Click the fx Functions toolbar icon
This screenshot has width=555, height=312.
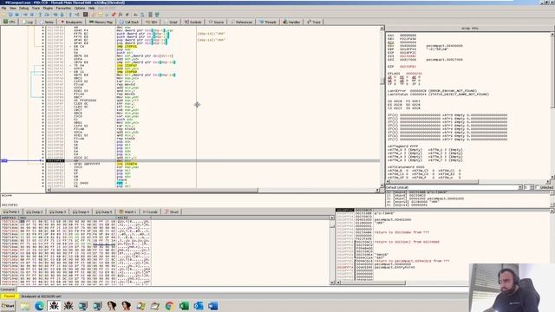click(121, 15)
